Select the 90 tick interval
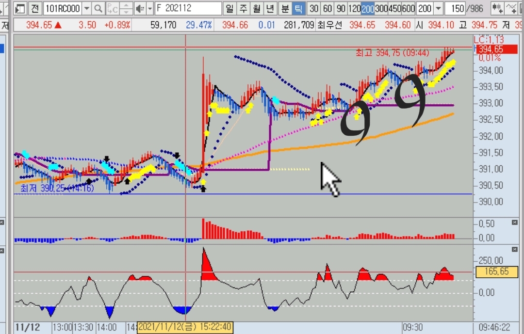This screenshot has width=524, height=334. 341,8
